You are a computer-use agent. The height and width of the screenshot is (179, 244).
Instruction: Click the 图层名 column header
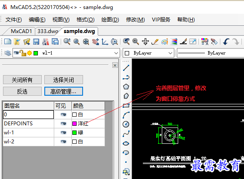click(x=28, y=106)
